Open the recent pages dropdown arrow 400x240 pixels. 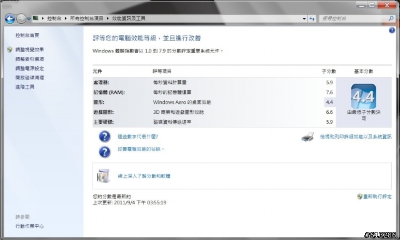(29, 19)
